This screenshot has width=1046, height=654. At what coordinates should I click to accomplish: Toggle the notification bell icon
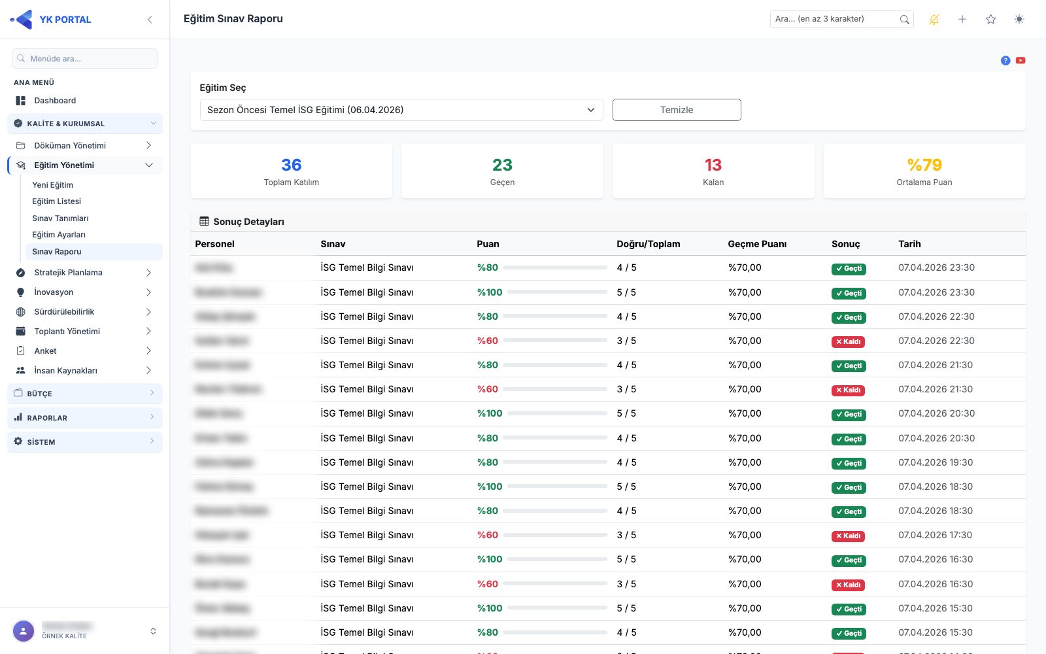[x=934, y=20]
